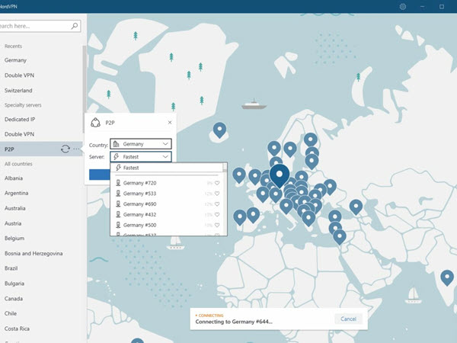
Task: Open the P2P row three-dots options
Action: (76, 149)
